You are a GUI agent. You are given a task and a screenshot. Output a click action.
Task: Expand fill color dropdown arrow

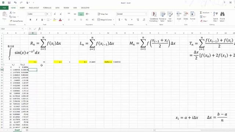click(57, 19)
